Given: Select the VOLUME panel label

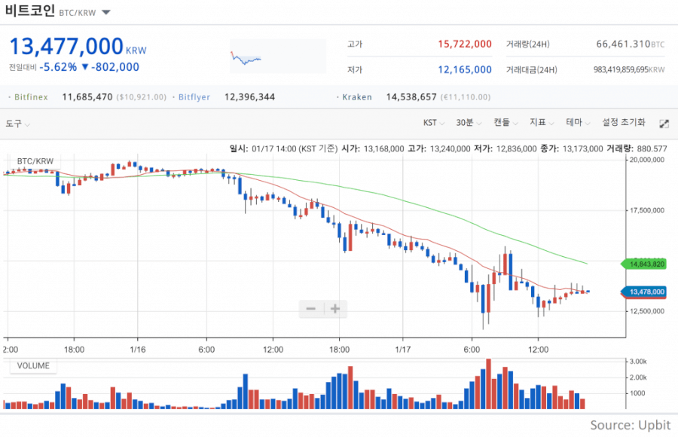Looking at the screenshot, I should [33, 365].
